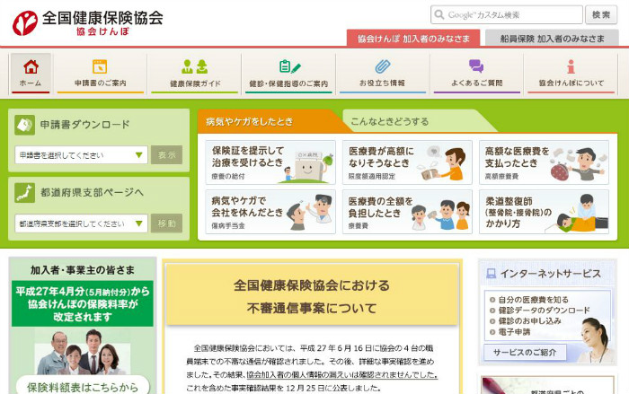Open 健診データのダウンロード link
Screen dimensions: 629x394
coord(544,311)
